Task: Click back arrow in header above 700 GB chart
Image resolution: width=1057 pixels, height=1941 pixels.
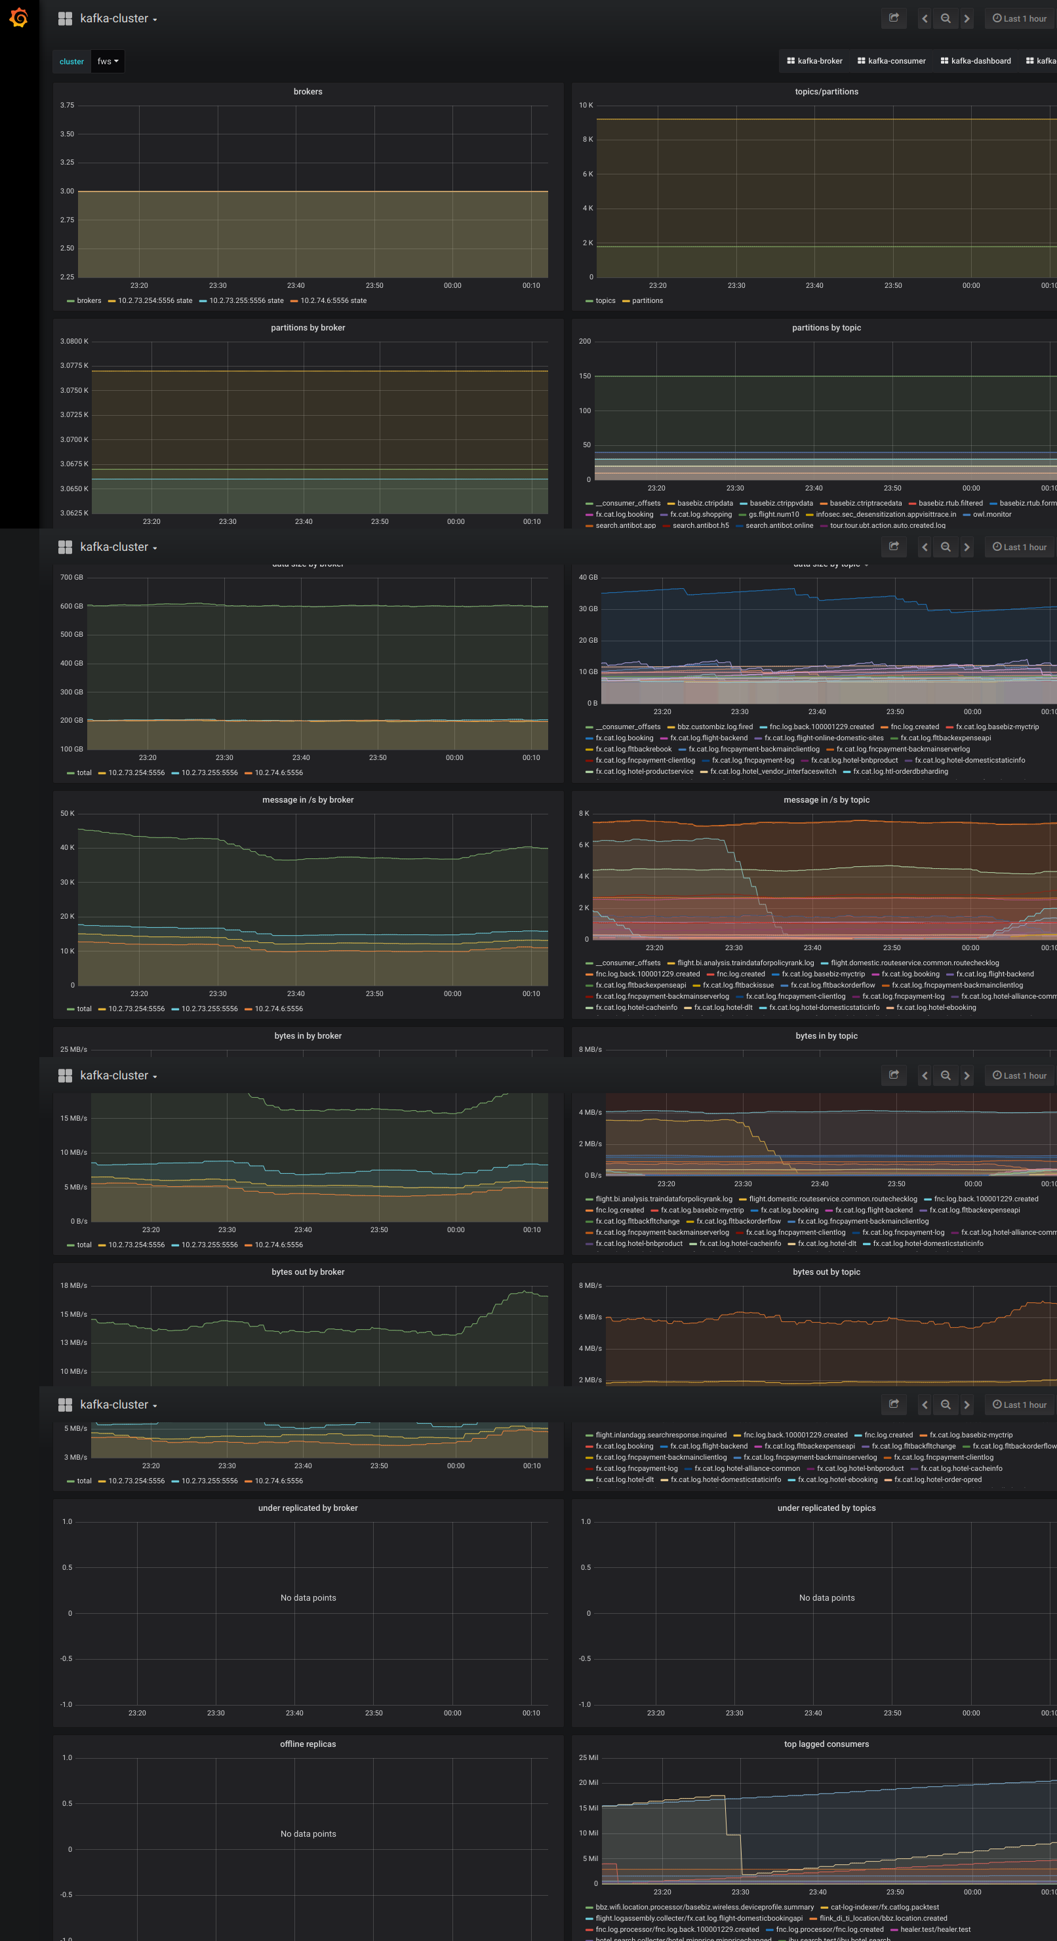Action: coord(925,548)
